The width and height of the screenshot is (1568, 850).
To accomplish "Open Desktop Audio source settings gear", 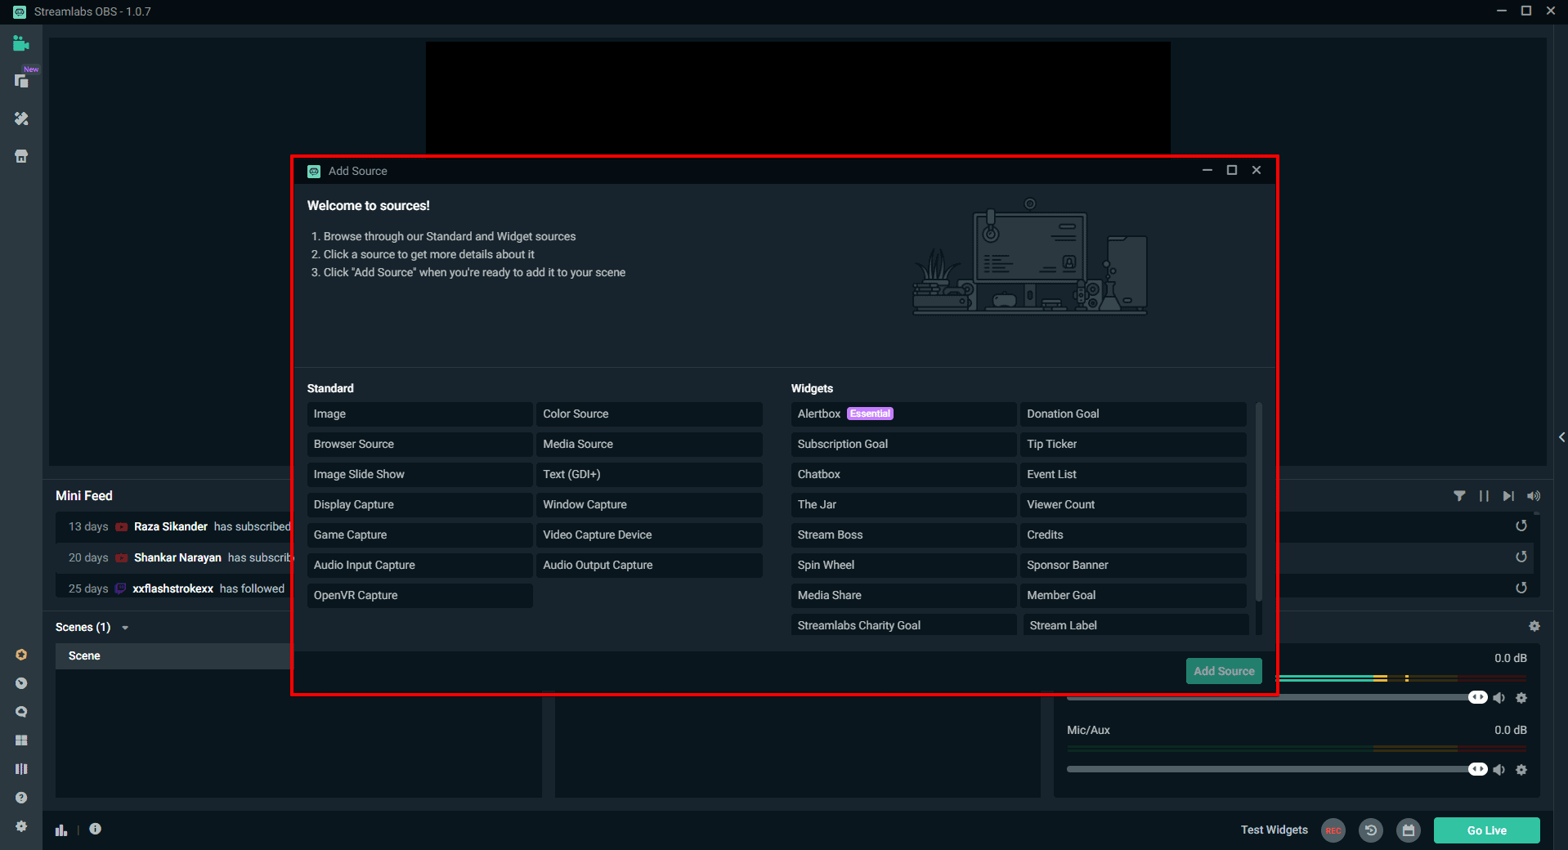I will pyautogui.click(x=1521, y=698).
